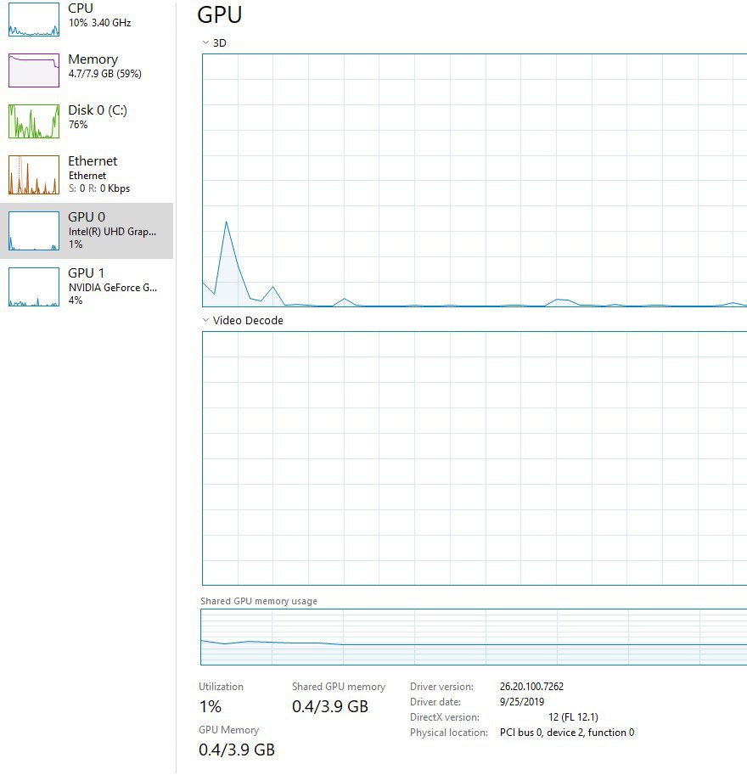Click the 'Driver date:' label
747x775 pixels.
[435, 702]
